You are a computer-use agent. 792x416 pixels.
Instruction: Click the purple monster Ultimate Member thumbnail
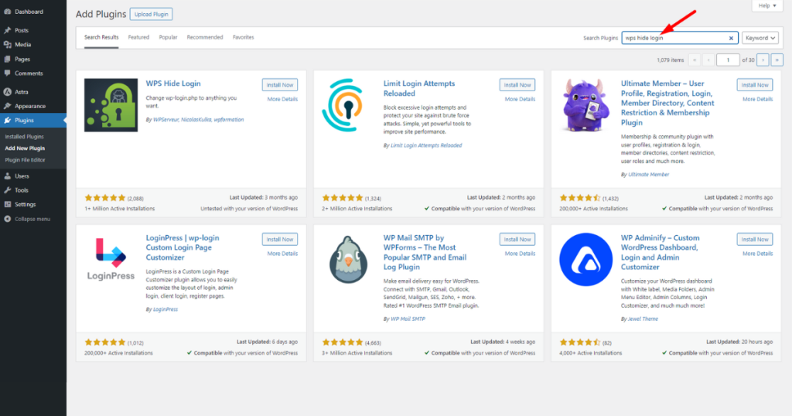[585, 105]
